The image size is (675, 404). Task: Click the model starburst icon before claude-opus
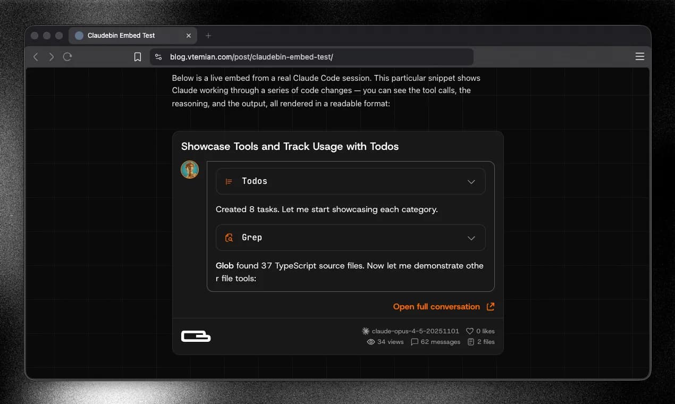point(366,331)
